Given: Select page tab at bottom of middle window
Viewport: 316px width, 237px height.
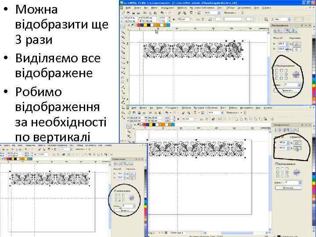Looking at the screenshot, I should (x=176, y=233).
